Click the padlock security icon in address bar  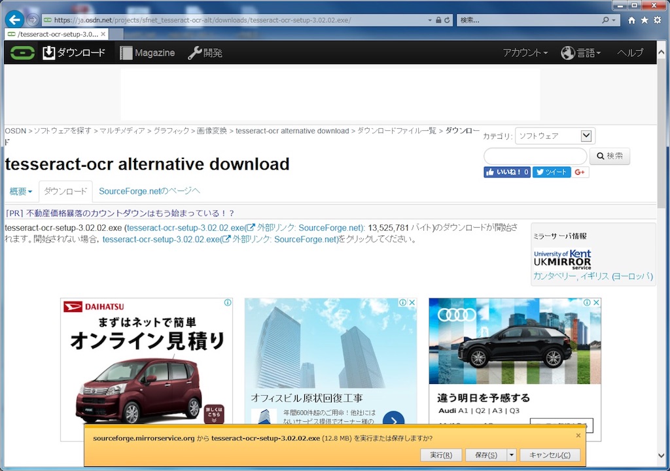(x=438, y=20)
